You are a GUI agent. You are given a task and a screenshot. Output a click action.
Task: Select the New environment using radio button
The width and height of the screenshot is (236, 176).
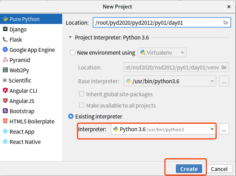tap(73, 53)
